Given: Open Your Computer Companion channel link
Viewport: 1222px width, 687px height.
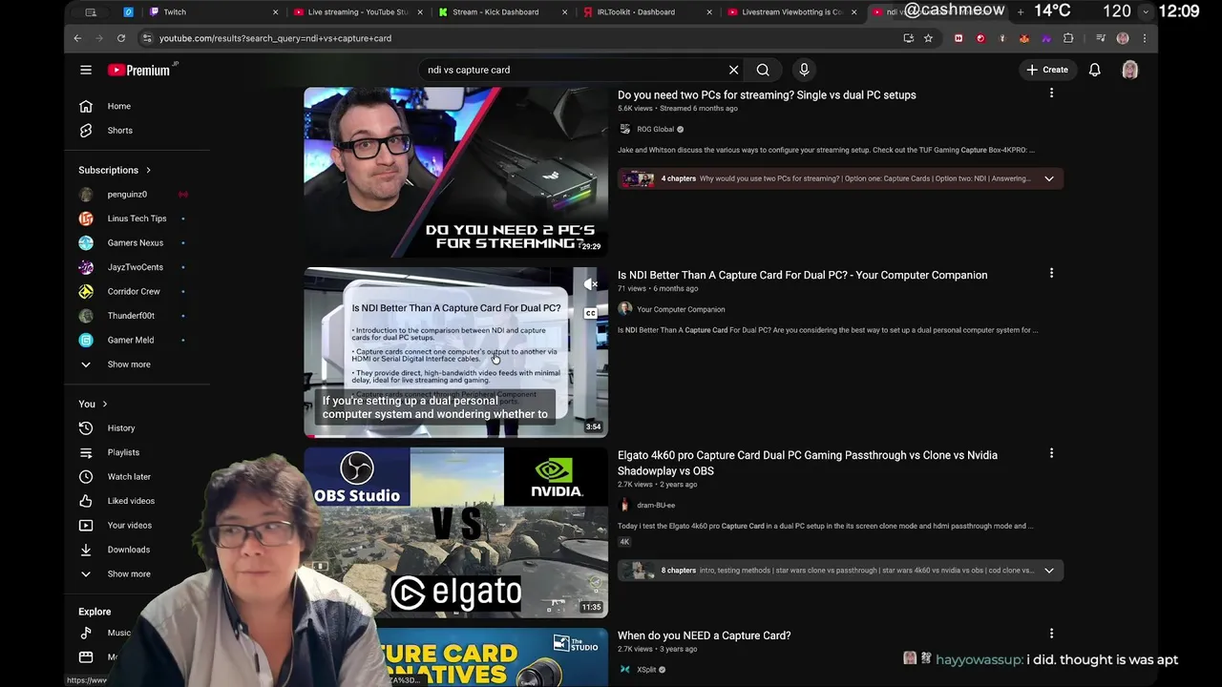Looking at the screenshot, I should (681, 309).
